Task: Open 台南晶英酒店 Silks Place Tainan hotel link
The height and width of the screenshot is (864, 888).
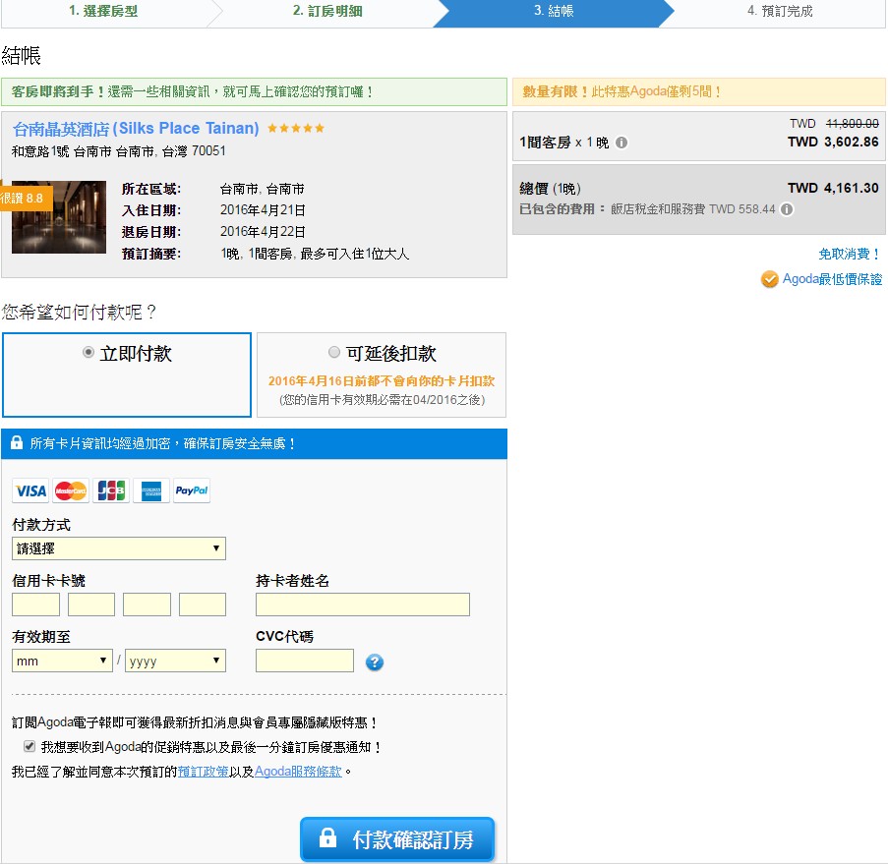Action: click(136, 129)
